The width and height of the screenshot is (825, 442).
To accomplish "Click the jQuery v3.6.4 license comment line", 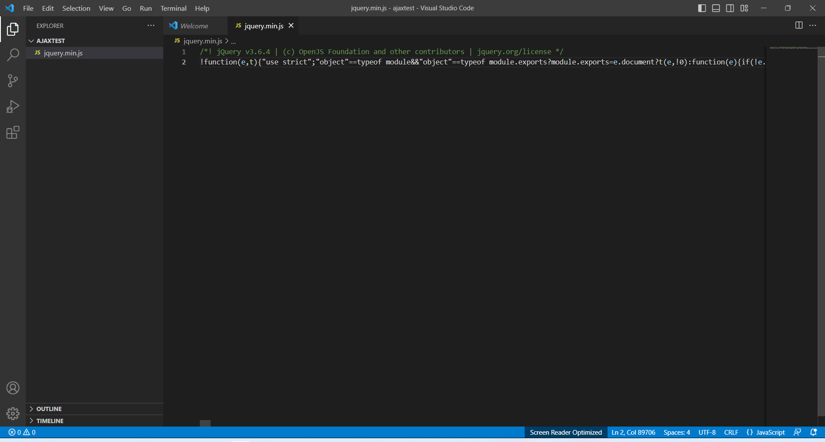I will coord(382,52).
